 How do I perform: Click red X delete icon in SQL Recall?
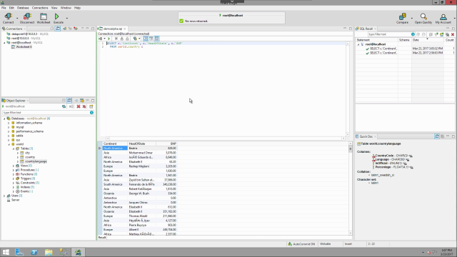(x=453, y=34)
